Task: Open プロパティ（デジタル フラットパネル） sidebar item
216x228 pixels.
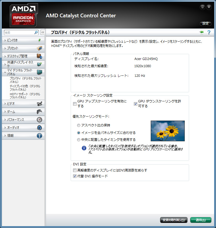Action: click(26, 80)
